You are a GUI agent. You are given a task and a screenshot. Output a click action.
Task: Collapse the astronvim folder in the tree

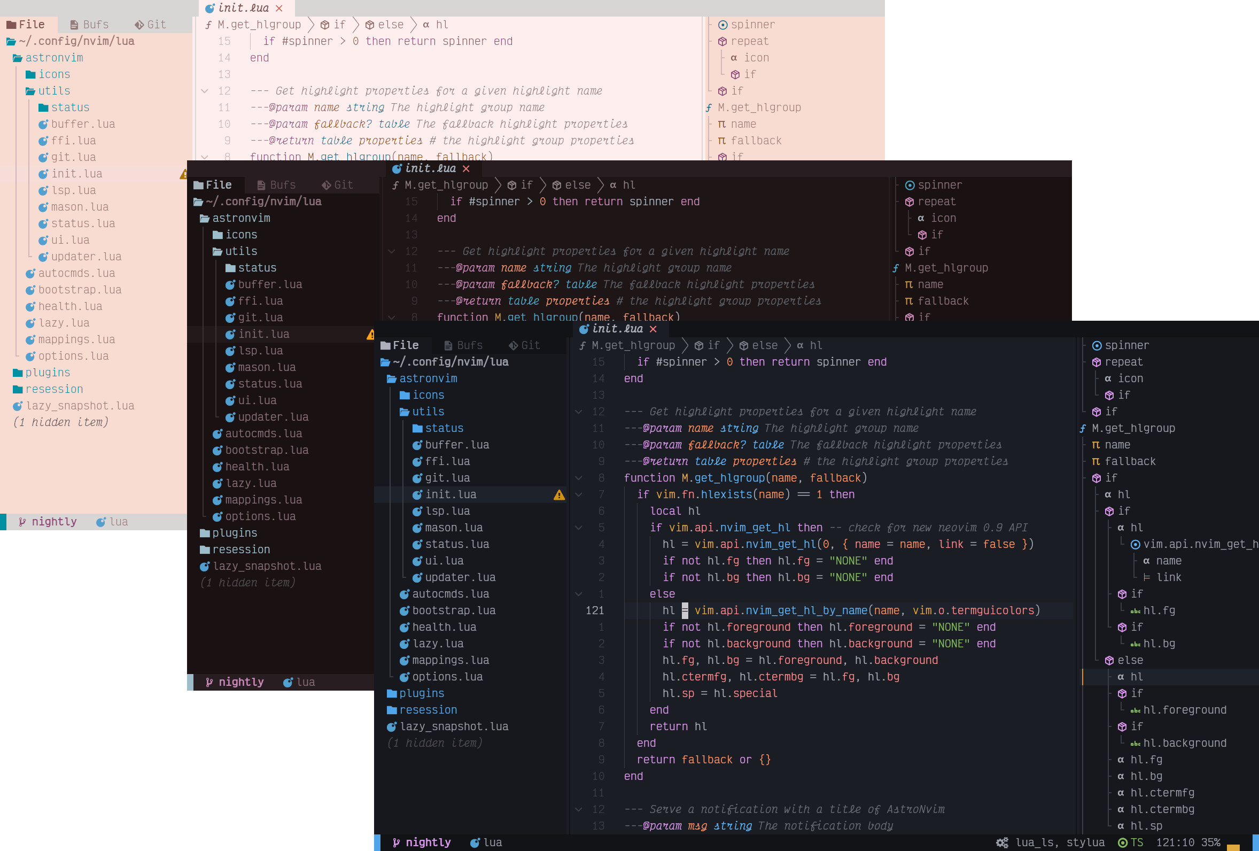(x=428, y=378)
